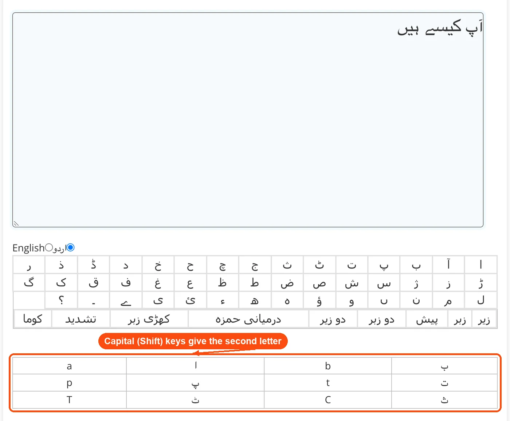Tap the ں (noon ghunna) key
Viewport: 510px width, 421px height.
(x=384, y=301)
